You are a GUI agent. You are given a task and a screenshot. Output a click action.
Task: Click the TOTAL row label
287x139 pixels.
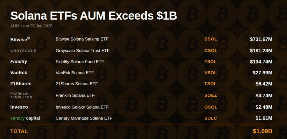(x=19, y=131)
